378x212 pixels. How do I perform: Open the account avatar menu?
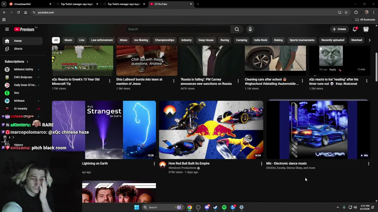(366, 29)
